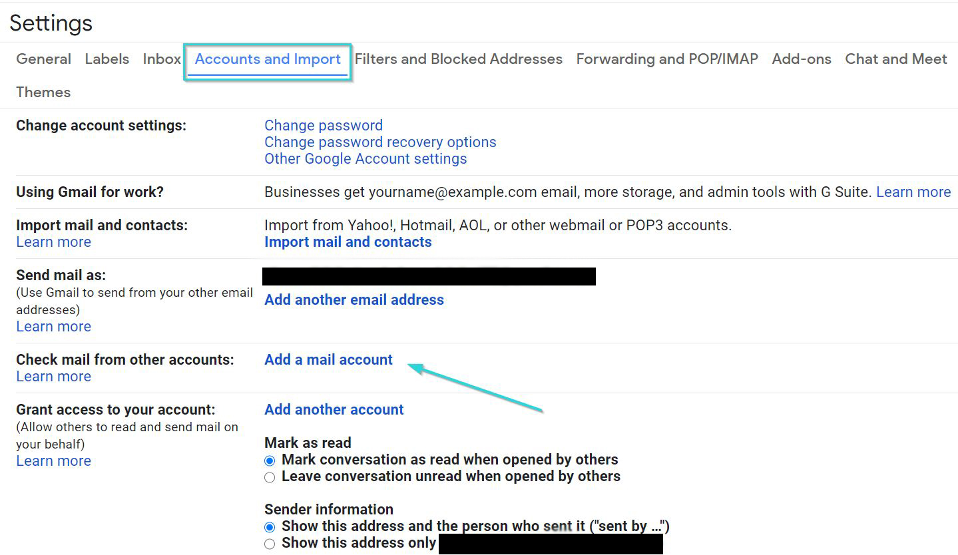Click Learn more about G Suite

click(x=913, y=192)
